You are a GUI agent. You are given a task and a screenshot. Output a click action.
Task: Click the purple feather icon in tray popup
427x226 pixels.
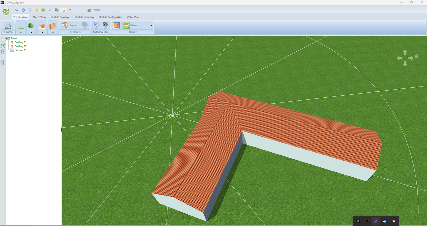click(x=376, y=221)
